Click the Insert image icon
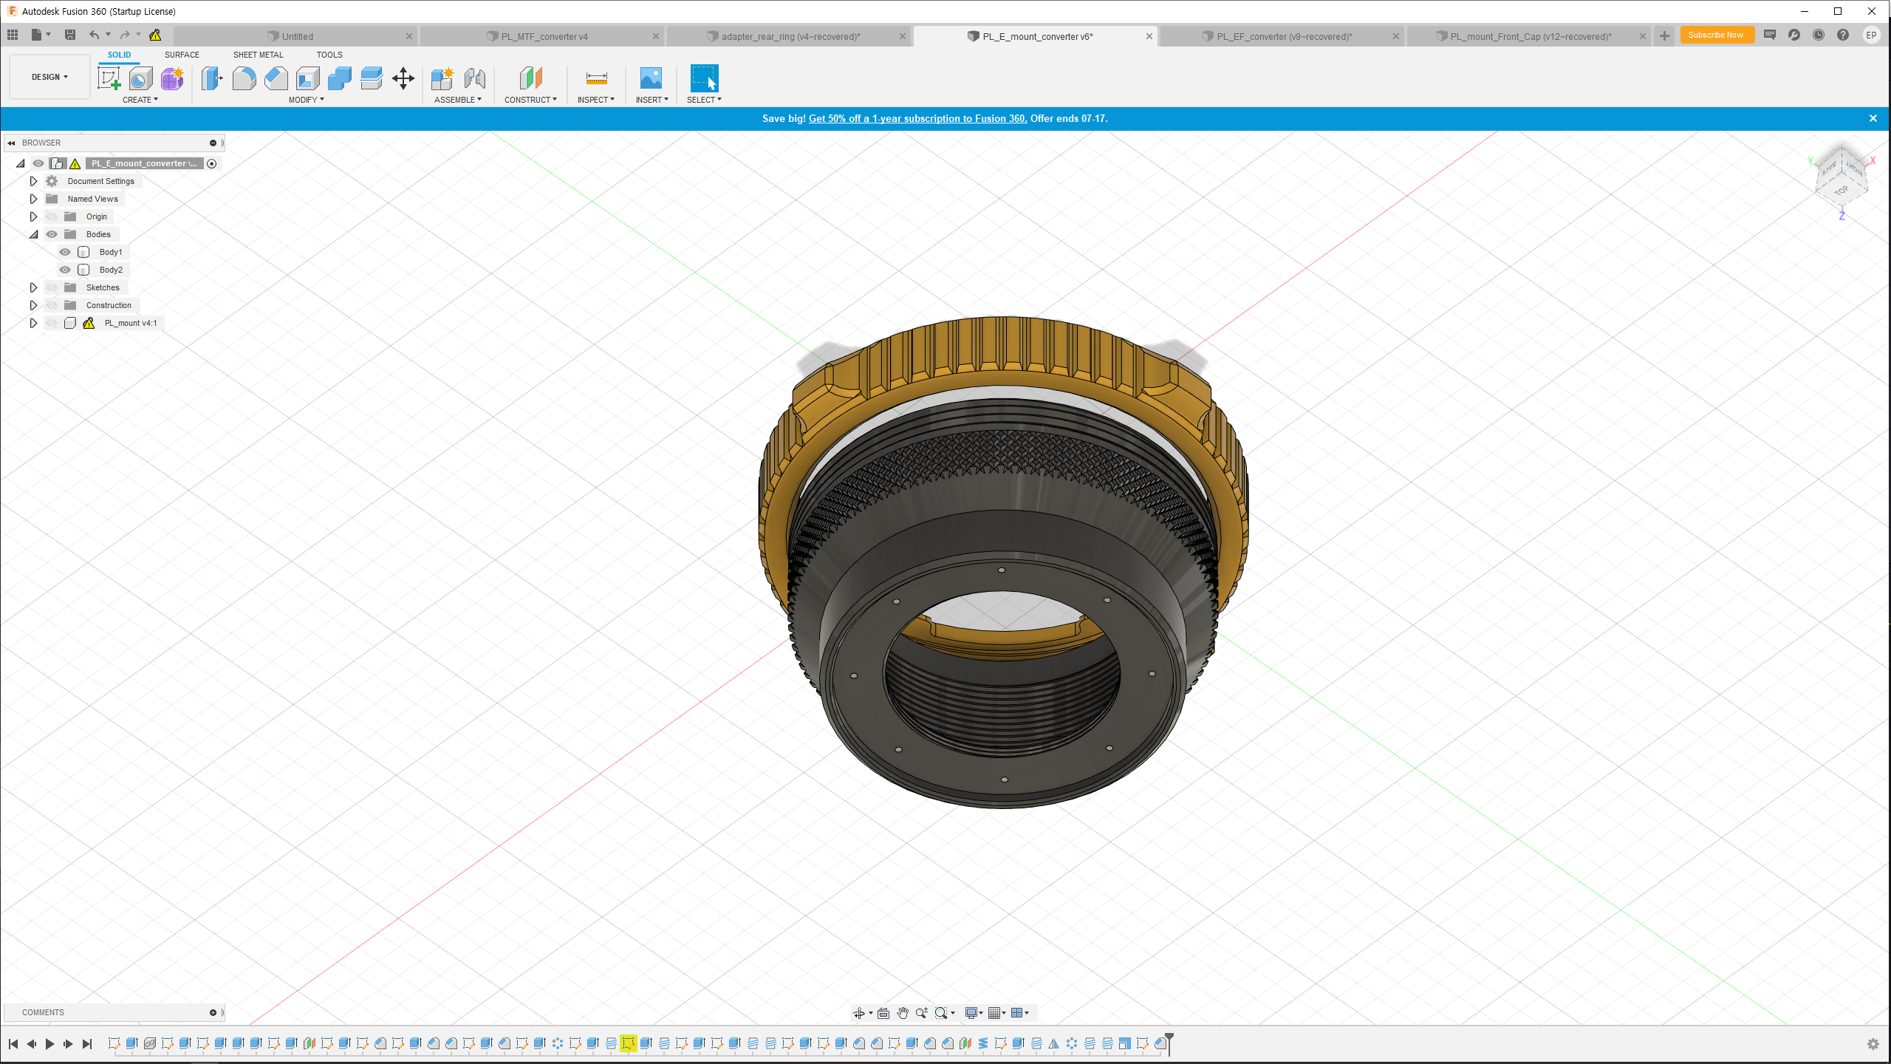The image size is (1891, 1064). point(651,78)
